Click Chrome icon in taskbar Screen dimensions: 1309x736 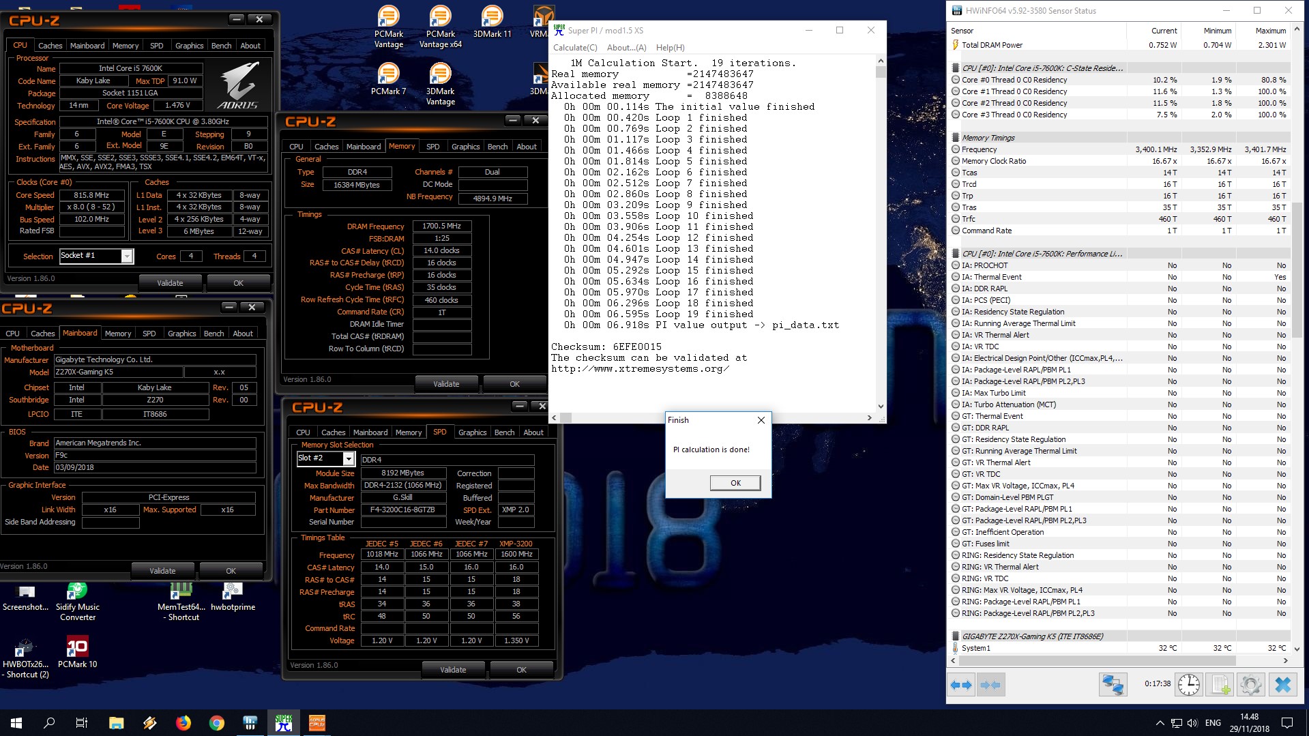coord(217,722)
